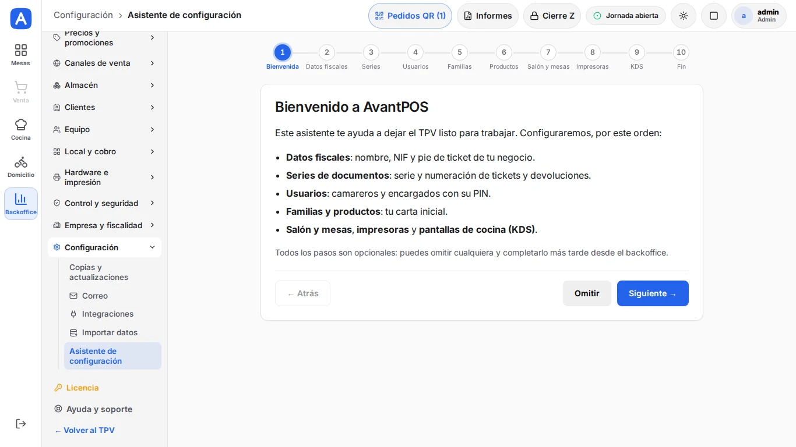The height and width of the screenshot is (447, 796).
Task: Expand Hardware e impresión
Action: click(x=104, y=178)
